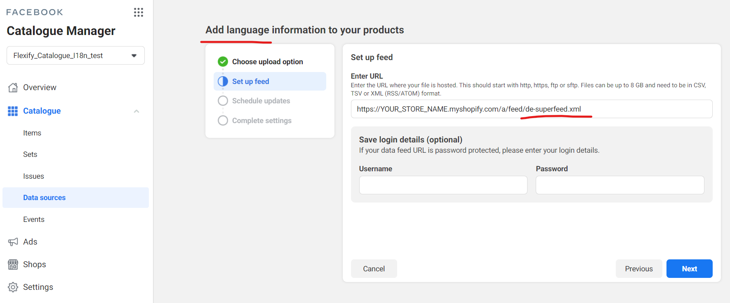
Task: Open the Facebook apps grid menu
Action: (x=139, y=12)
